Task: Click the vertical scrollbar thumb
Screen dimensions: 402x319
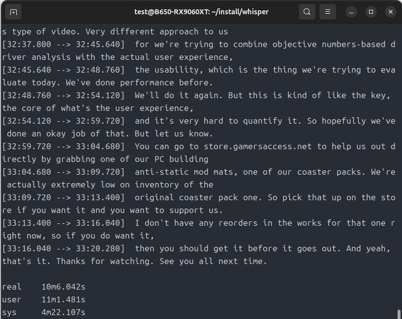Action: (399, 314)
